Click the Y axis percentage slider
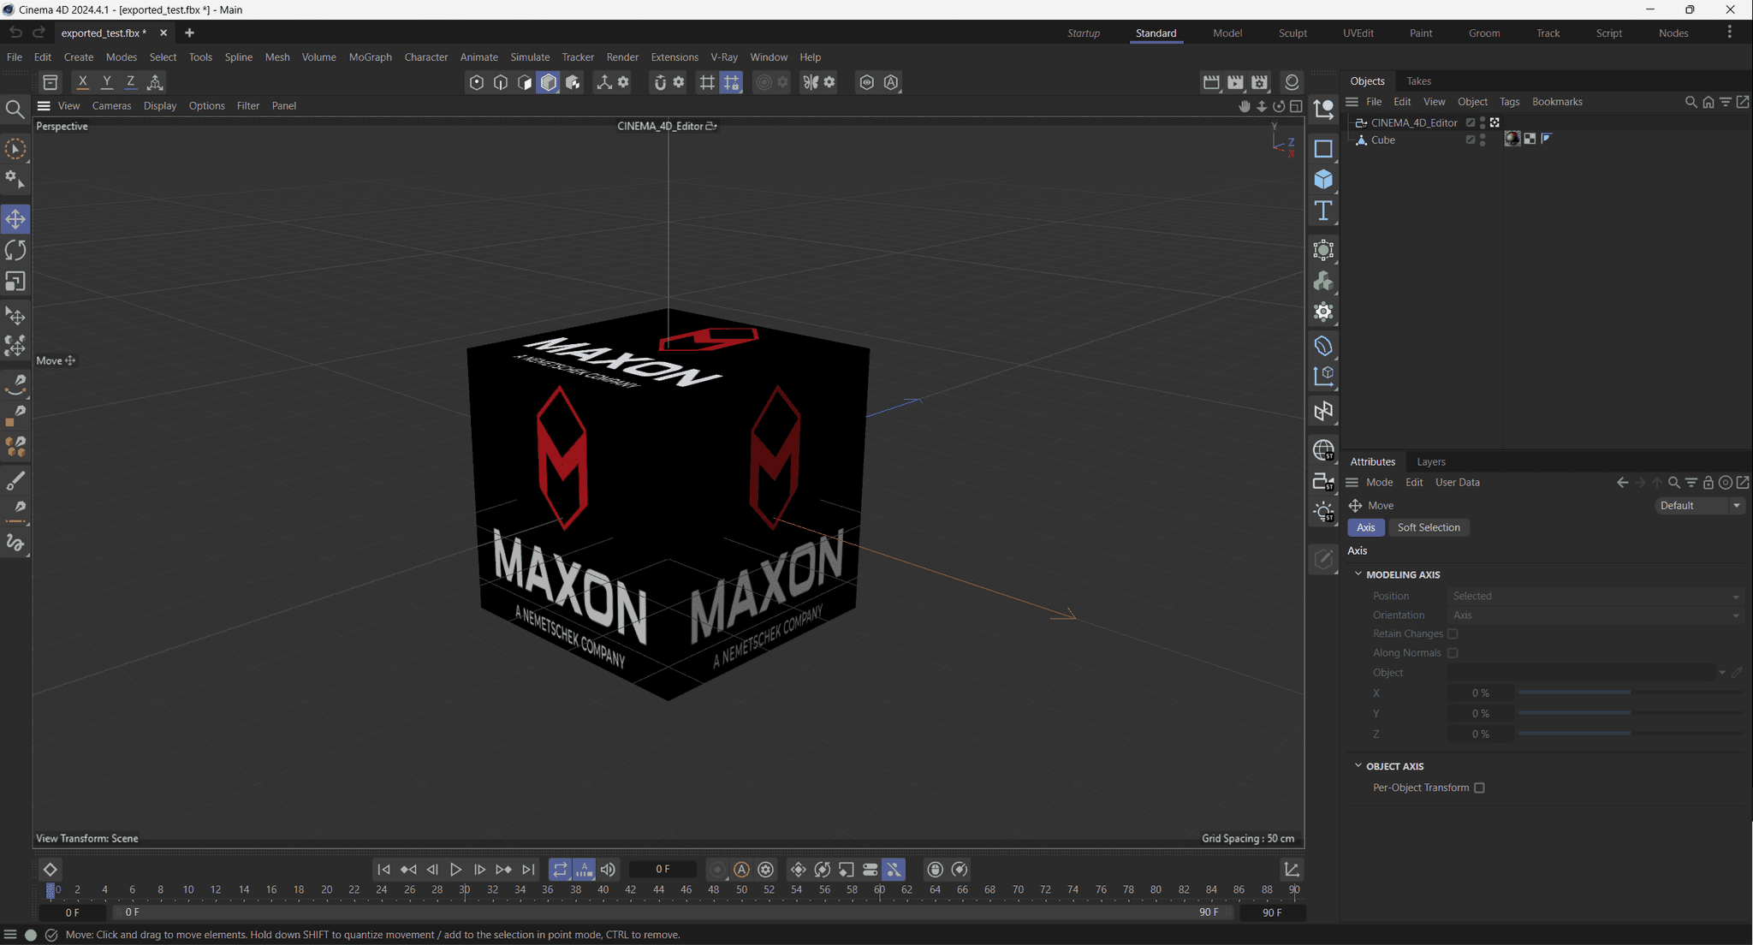Image resolution: width=1753 pixels, height=945 pixels. tap(1631, 714)
